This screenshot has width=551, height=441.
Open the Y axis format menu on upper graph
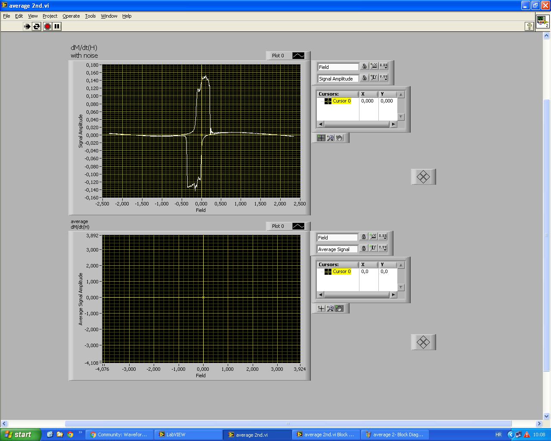(383, 78)
